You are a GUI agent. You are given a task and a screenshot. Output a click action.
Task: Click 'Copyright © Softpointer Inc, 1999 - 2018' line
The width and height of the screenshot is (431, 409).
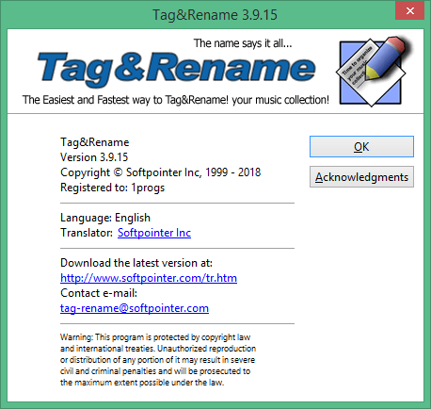(x=160, y=172)
